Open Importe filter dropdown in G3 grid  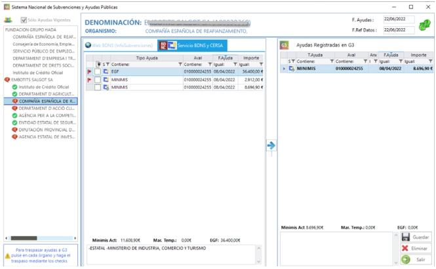coord(431,62)
